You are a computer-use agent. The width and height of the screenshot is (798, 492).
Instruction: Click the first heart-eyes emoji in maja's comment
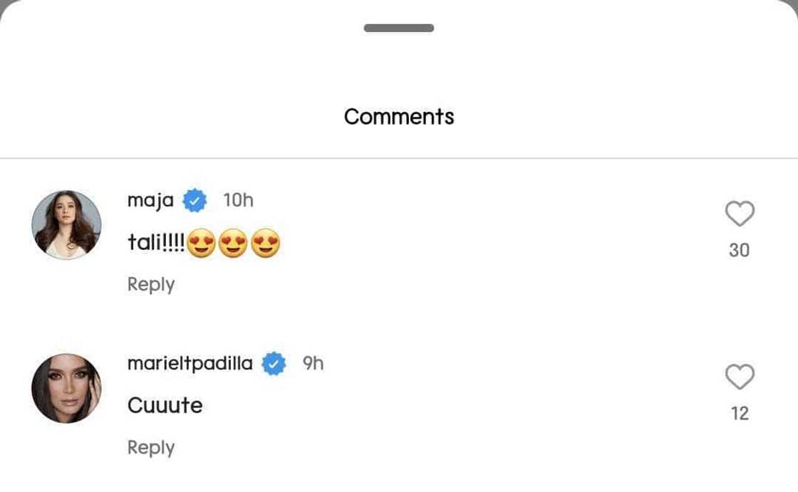click(201, 244)
